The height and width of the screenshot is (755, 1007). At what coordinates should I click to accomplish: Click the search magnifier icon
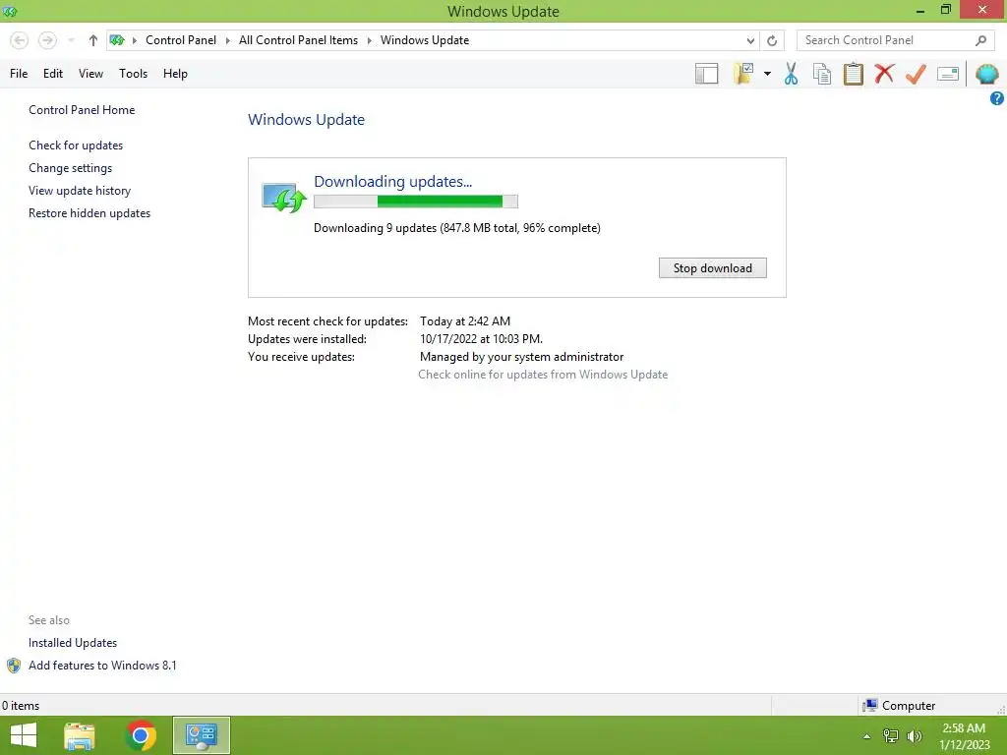tap(980, 40)
